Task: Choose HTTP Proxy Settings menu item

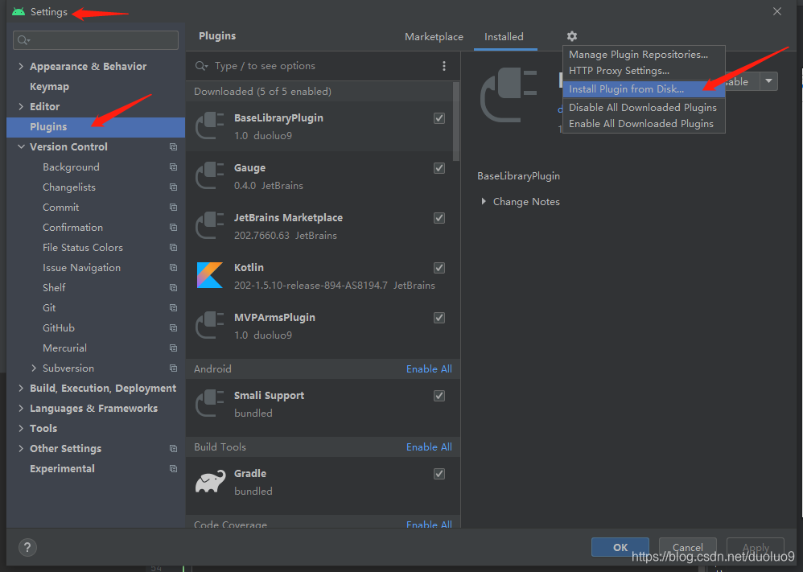Action: (644, 71)
